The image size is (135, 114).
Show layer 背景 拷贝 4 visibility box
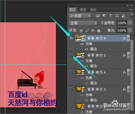point(71,72)
